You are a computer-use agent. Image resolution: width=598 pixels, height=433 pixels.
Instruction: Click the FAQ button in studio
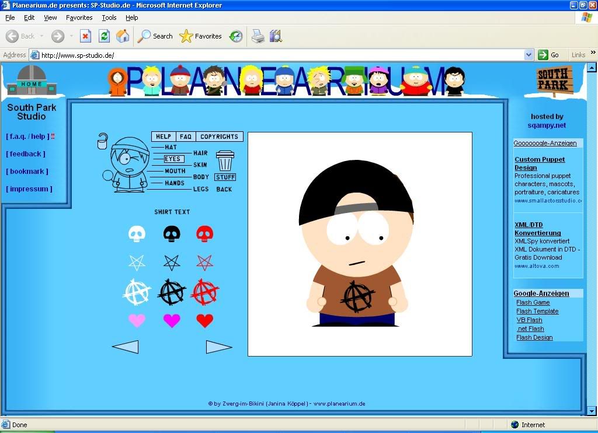click(x=186, y=137)
